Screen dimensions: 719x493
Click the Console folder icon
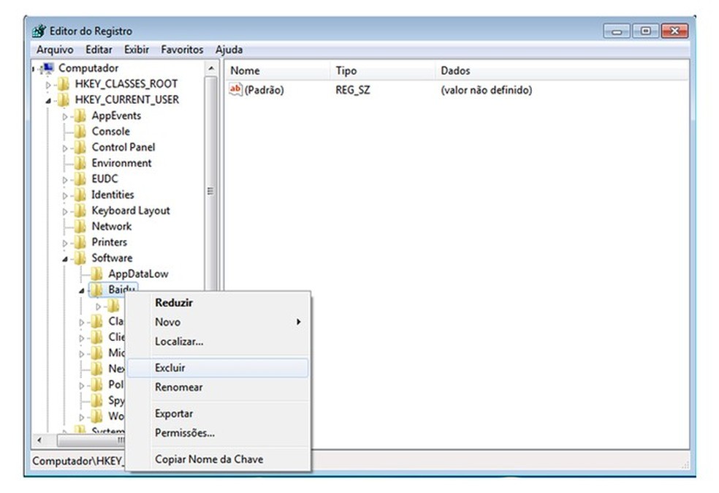[x=80, y=131]
